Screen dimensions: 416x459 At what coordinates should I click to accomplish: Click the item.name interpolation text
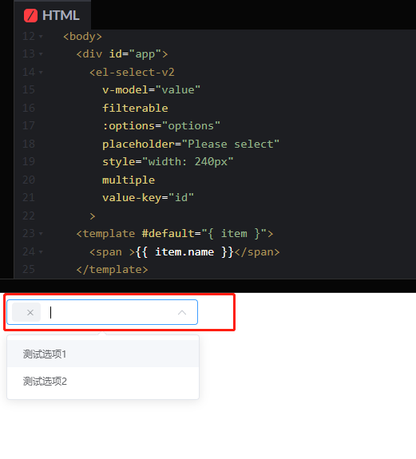184,252
